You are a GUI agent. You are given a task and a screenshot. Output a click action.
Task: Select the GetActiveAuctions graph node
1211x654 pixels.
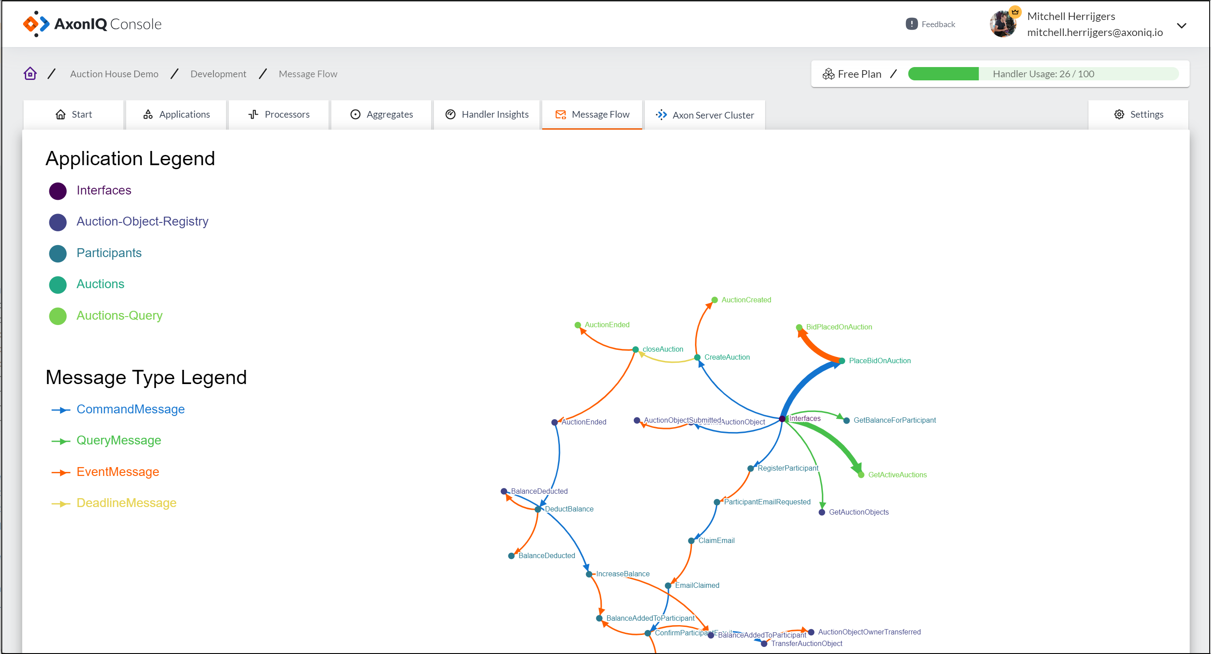(860, 474)
